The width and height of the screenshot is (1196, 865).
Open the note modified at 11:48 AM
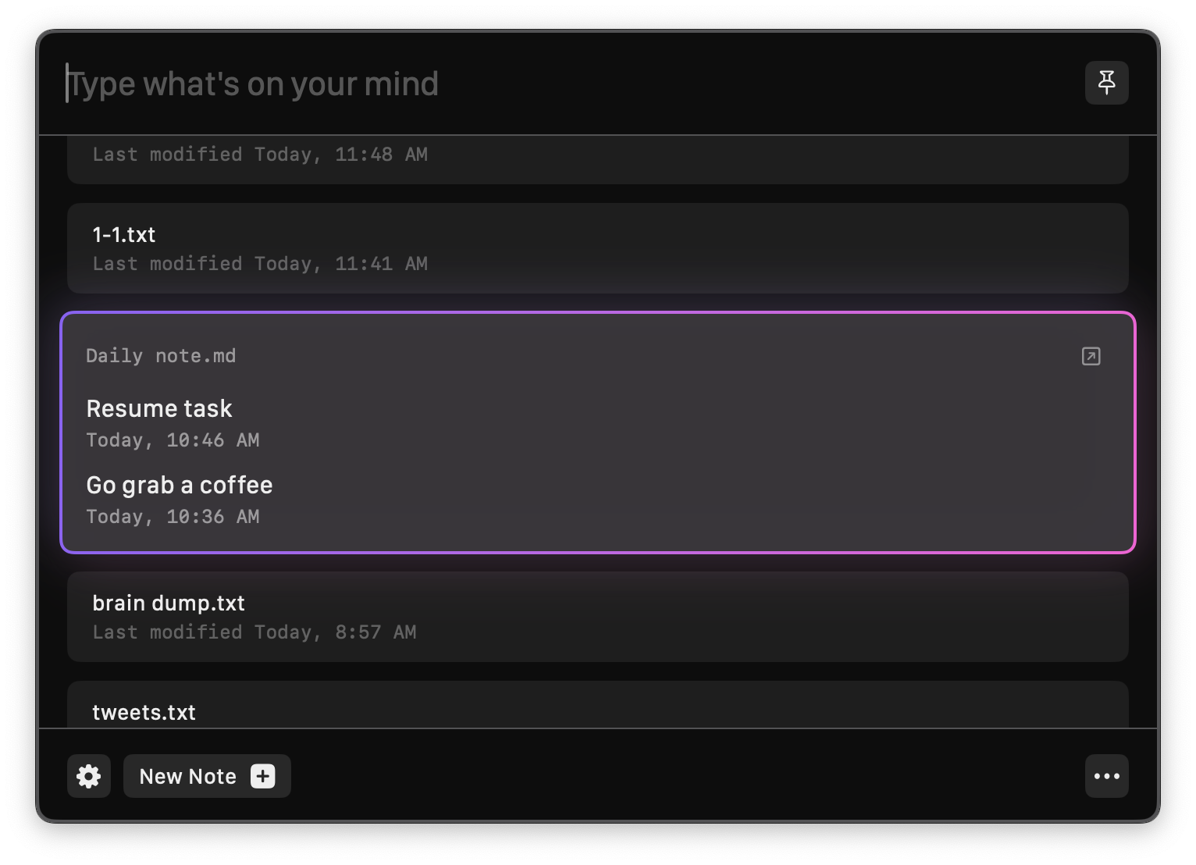[598, 160]
